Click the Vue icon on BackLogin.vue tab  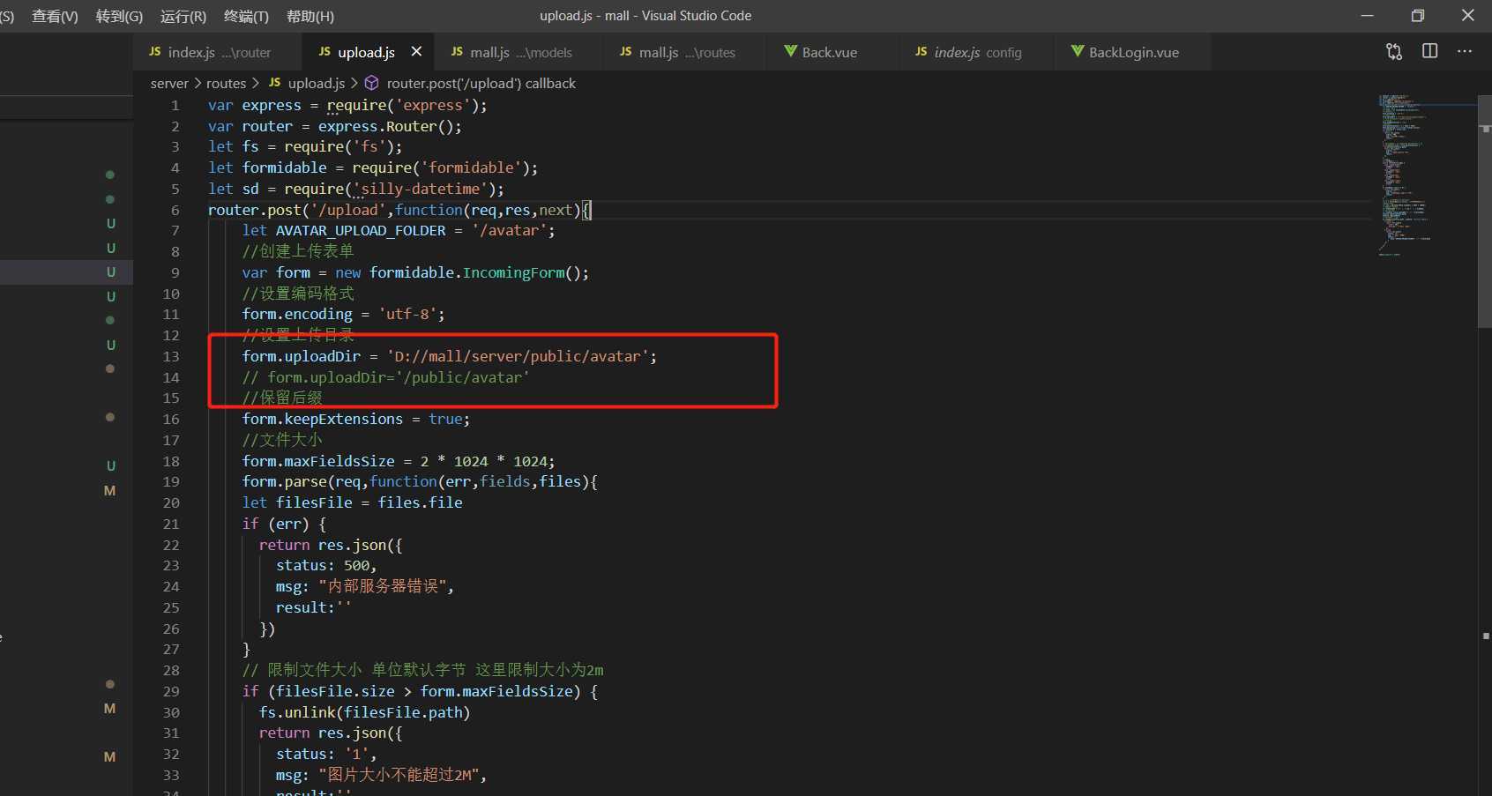click(x=1077, y=52)
